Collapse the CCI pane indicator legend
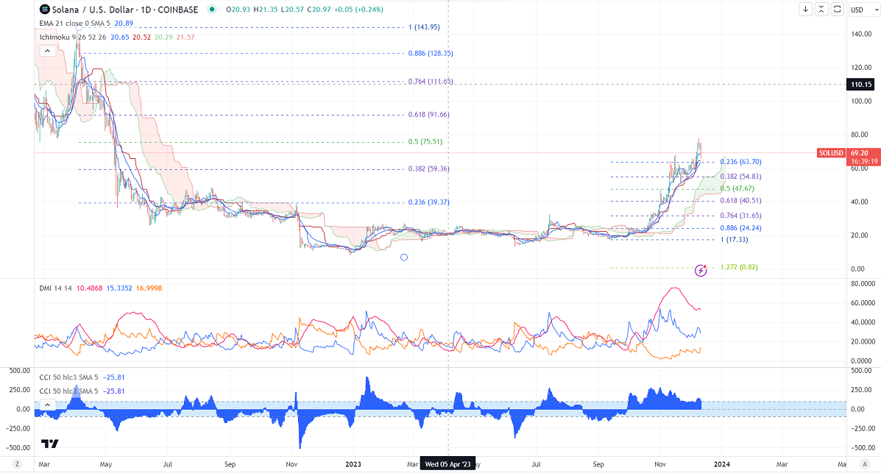Viewport: 881px width, 476px height. click(47, 405)
